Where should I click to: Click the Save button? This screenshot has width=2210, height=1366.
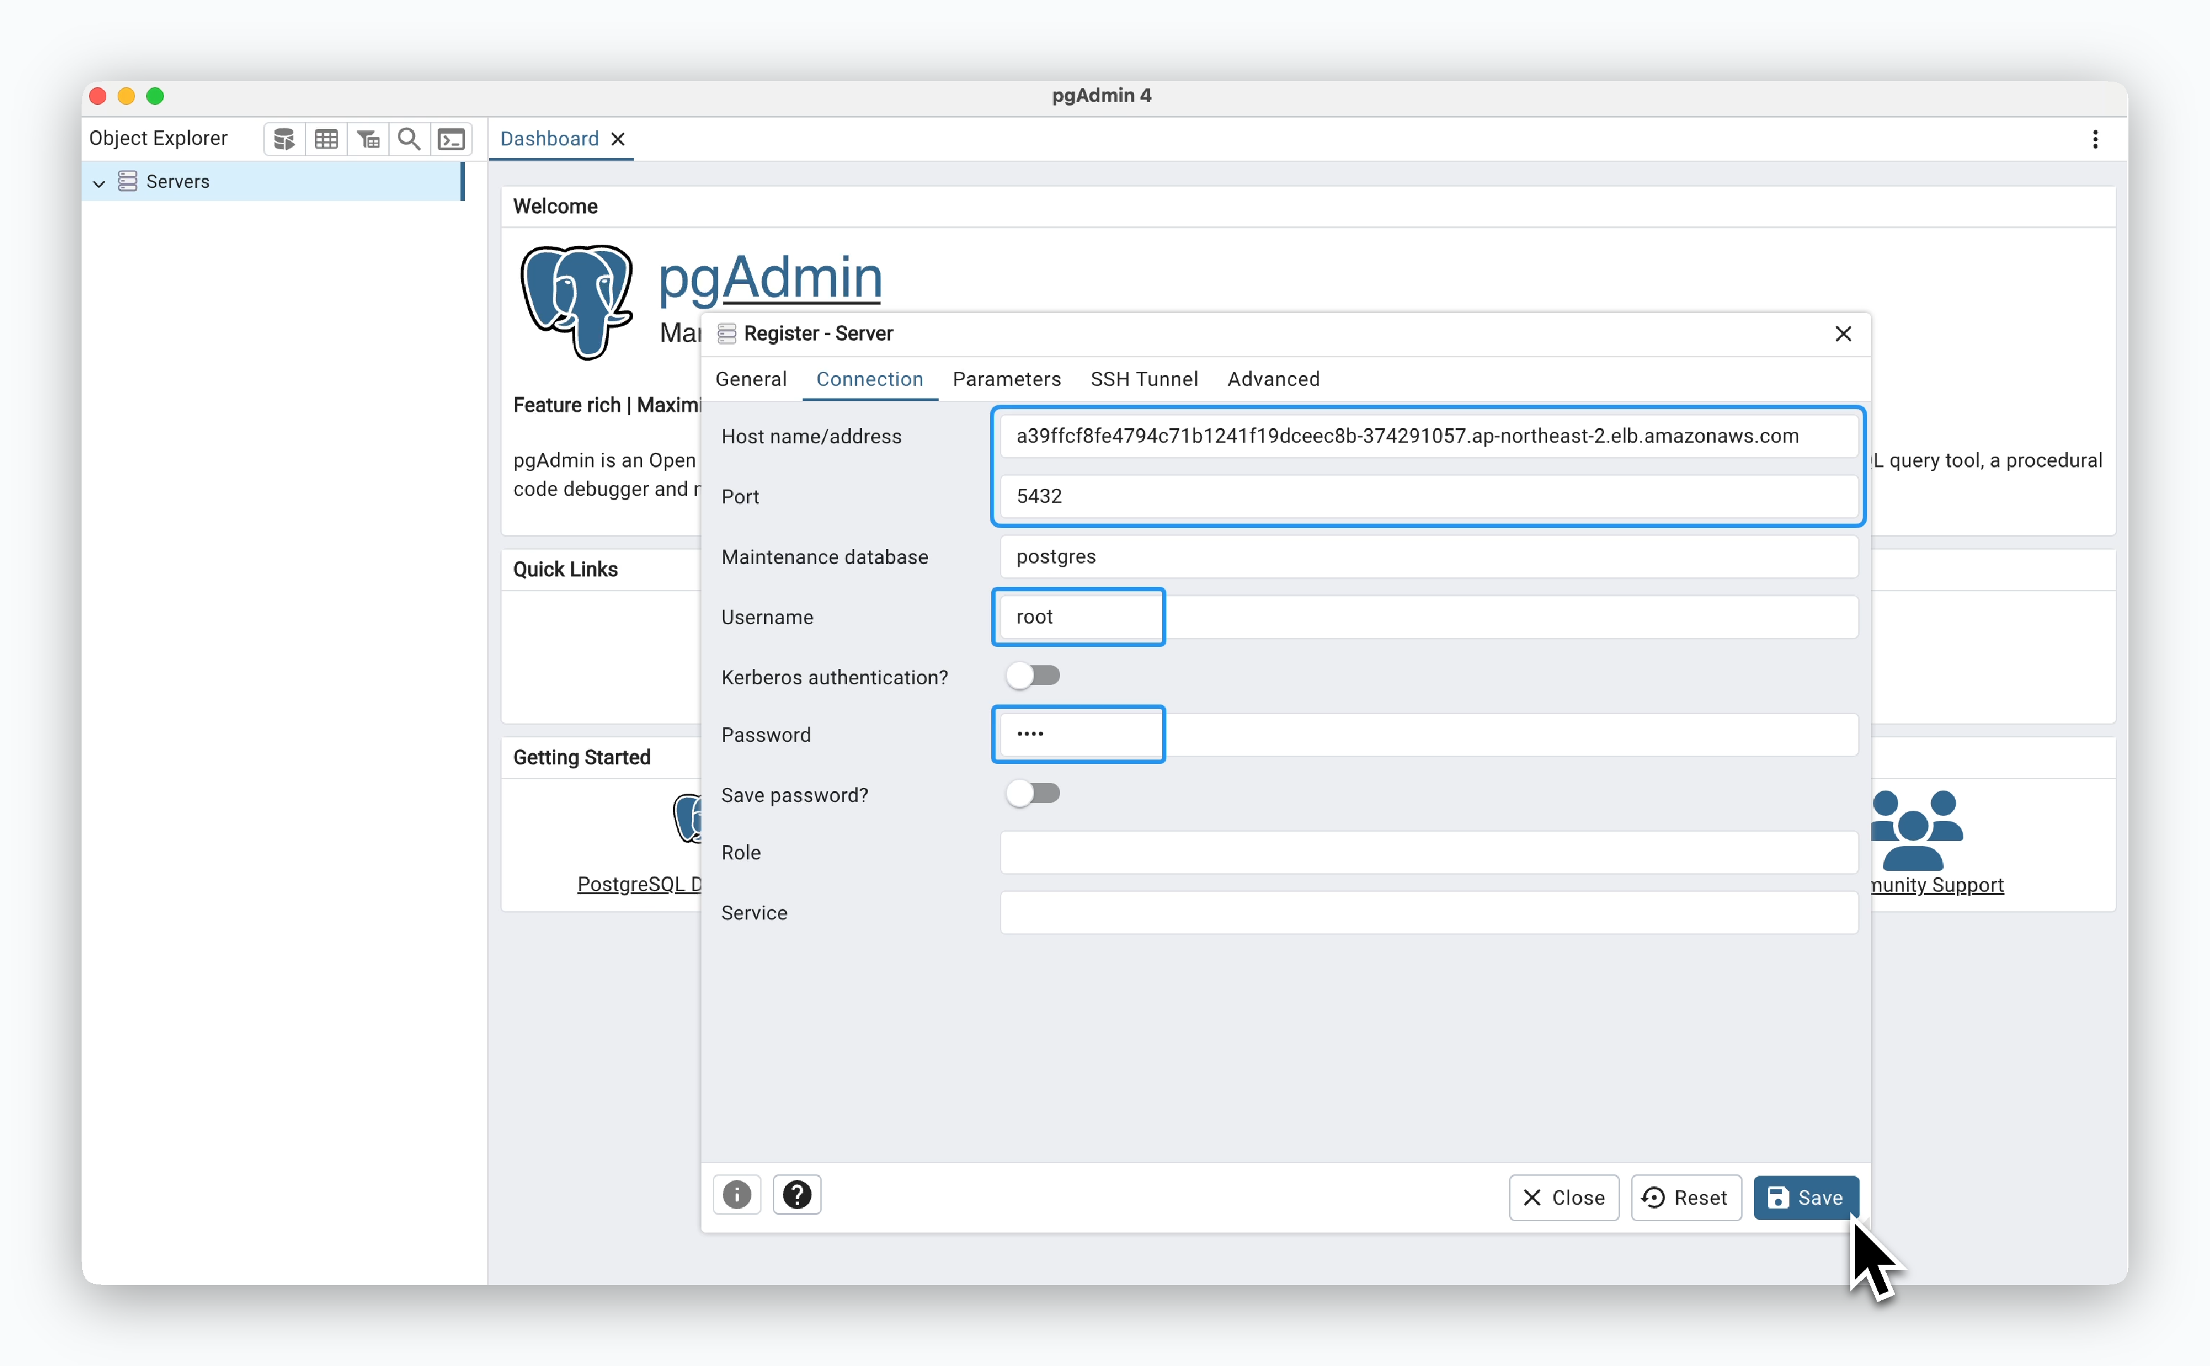pyautogui.click(x=1805, y=1197)
